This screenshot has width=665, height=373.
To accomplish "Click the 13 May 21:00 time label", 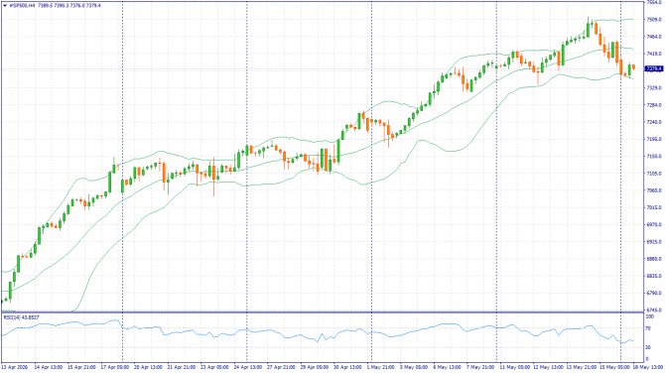I will pos(581,367).
